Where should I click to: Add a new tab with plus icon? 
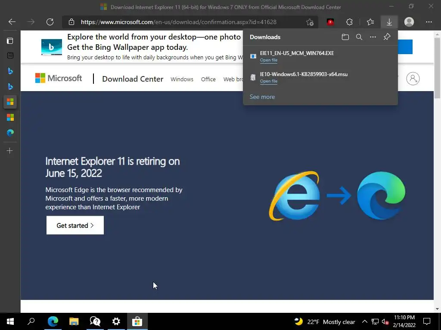coord(10,151)
